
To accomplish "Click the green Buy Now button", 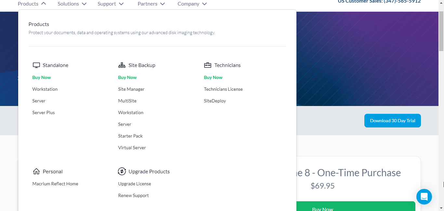I will coord(356,206).
